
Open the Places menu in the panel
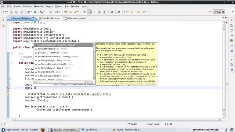25,129
